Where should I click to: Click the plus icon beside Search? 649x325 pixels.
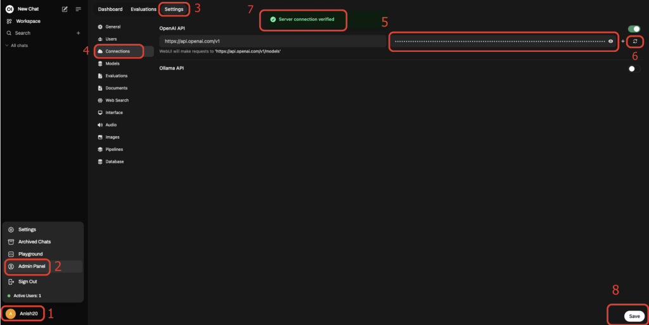78,33
